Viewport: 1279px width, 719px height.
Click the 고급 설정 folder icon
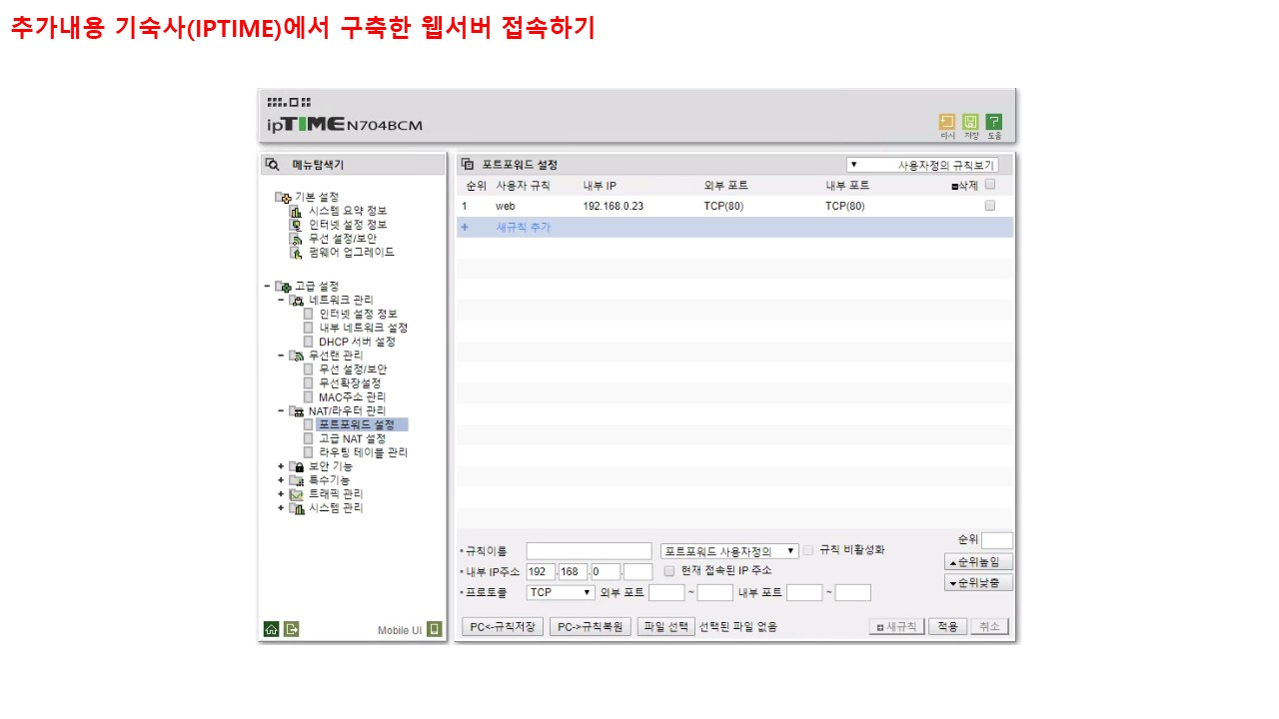pos(284,287)
